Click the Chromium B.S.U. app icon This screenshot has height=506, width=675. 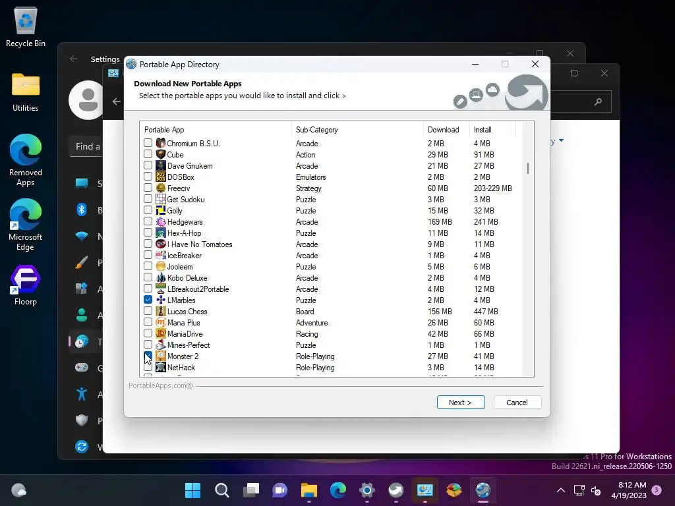161,143
